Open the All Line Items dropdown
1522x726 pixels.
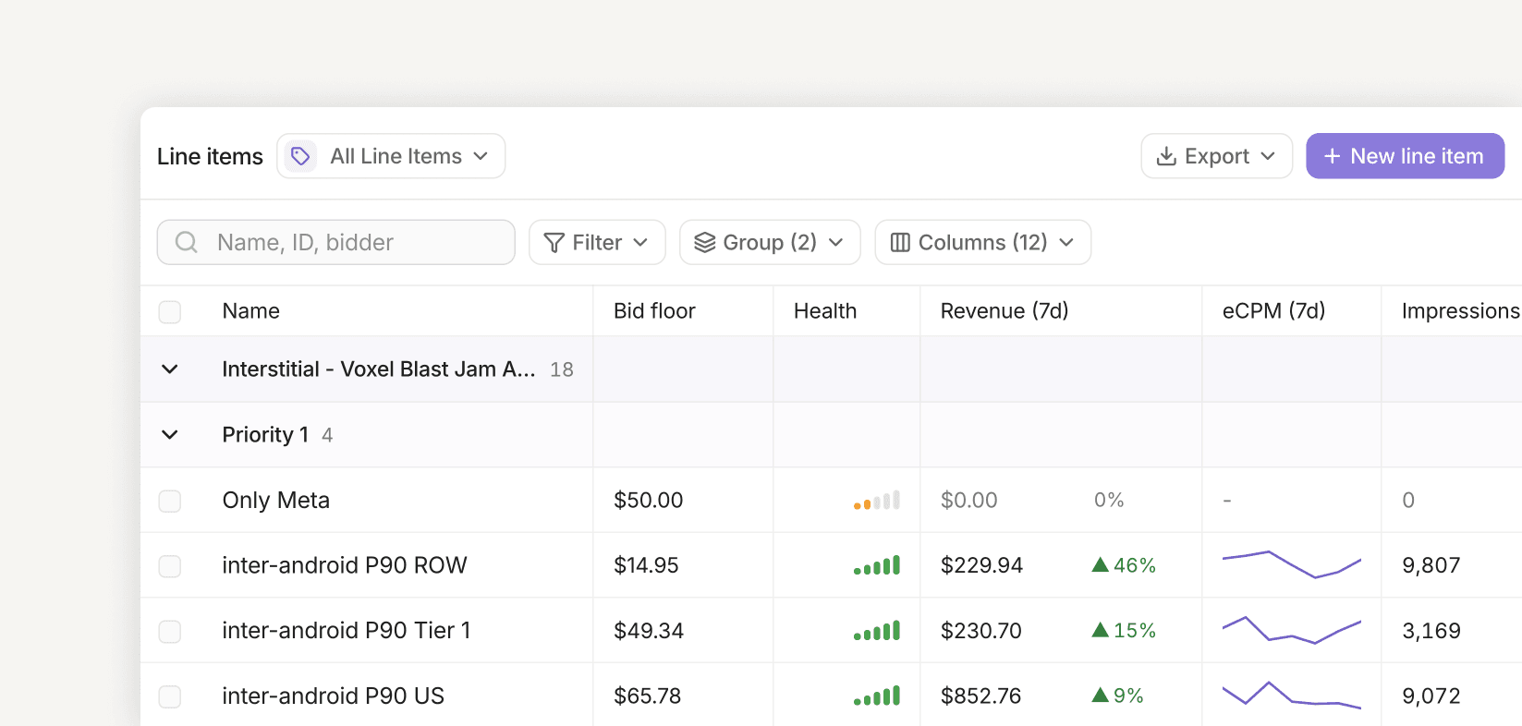pyautogui.click(x=391, y=156)
